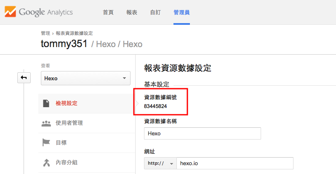The width and height of the screenshot is (336, 174).
Task: Click the 83445824 resource ID number
Action: pyautogui.click(x=156, y=106)
